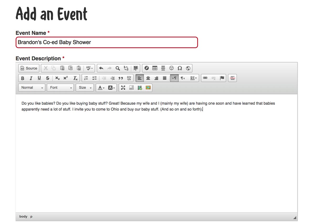Click the Find magnifier icon
Viewport: 315px width, 222px height.
click(x=118, y=68)
